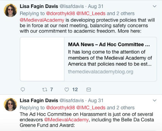Open @IMC_Leeds mention in second tweet
This screenshot has height=131, width=162.
(91, 108)
